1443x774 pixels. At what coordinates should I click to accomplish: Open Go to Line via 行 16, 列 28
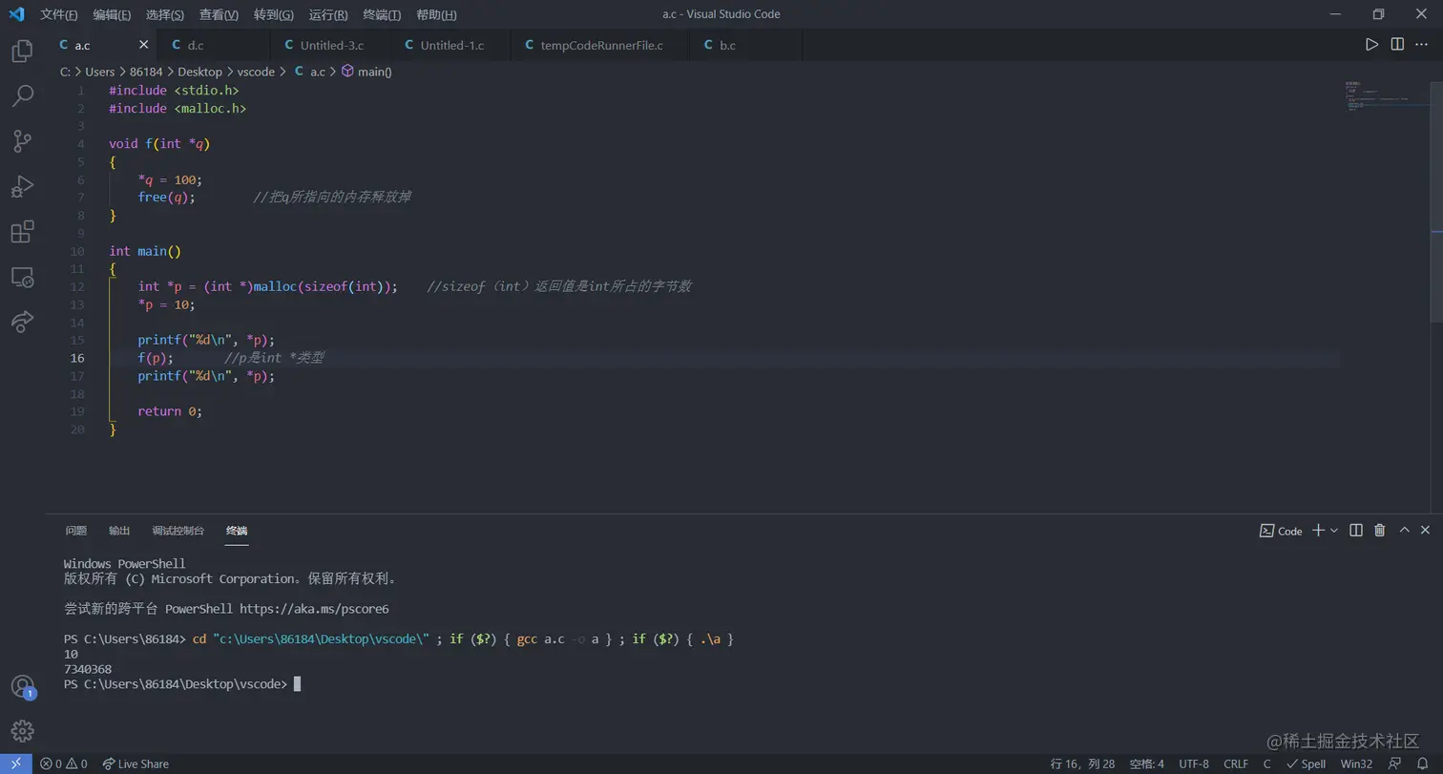pos(1082,764)
